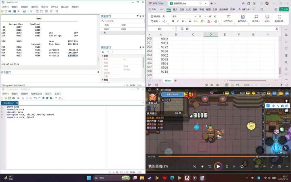Click the data row in Variables panel
This screenshot has width=291, height=182.
coord(122,29)
